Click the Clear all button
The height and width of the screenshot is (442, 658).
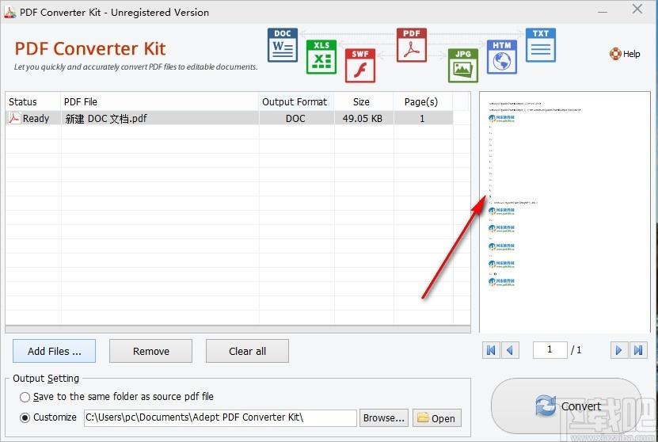coord(247,351)
